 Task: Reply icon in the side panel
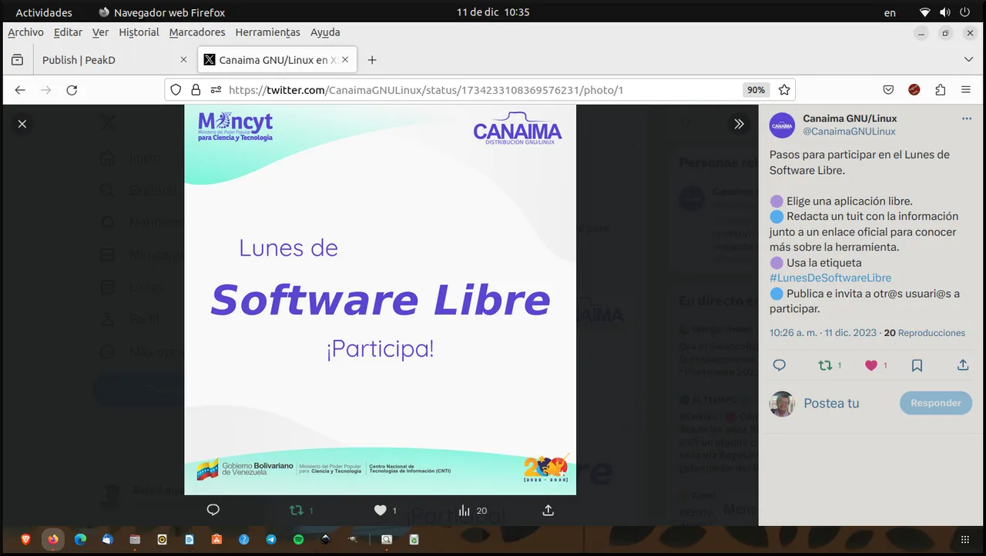tap(779, 365)
